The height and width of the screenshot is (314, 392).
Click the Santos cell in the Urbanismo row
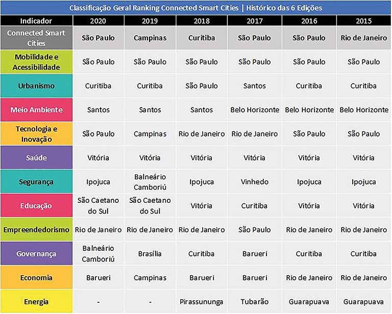254,86
